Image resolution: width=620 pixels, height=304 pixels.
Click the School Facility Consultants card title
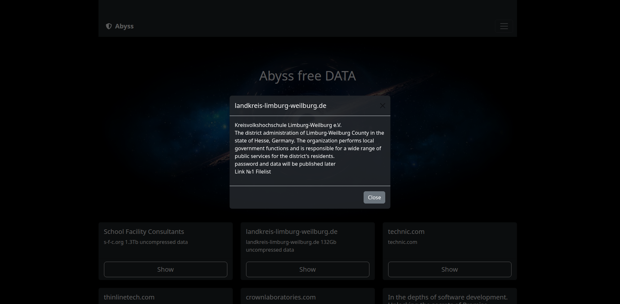144,232
